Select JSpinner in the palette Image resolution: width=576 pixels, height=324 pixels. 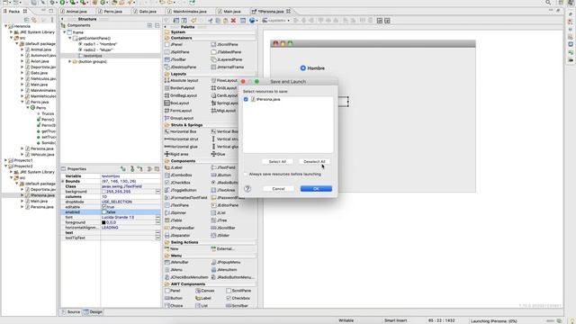175,212
